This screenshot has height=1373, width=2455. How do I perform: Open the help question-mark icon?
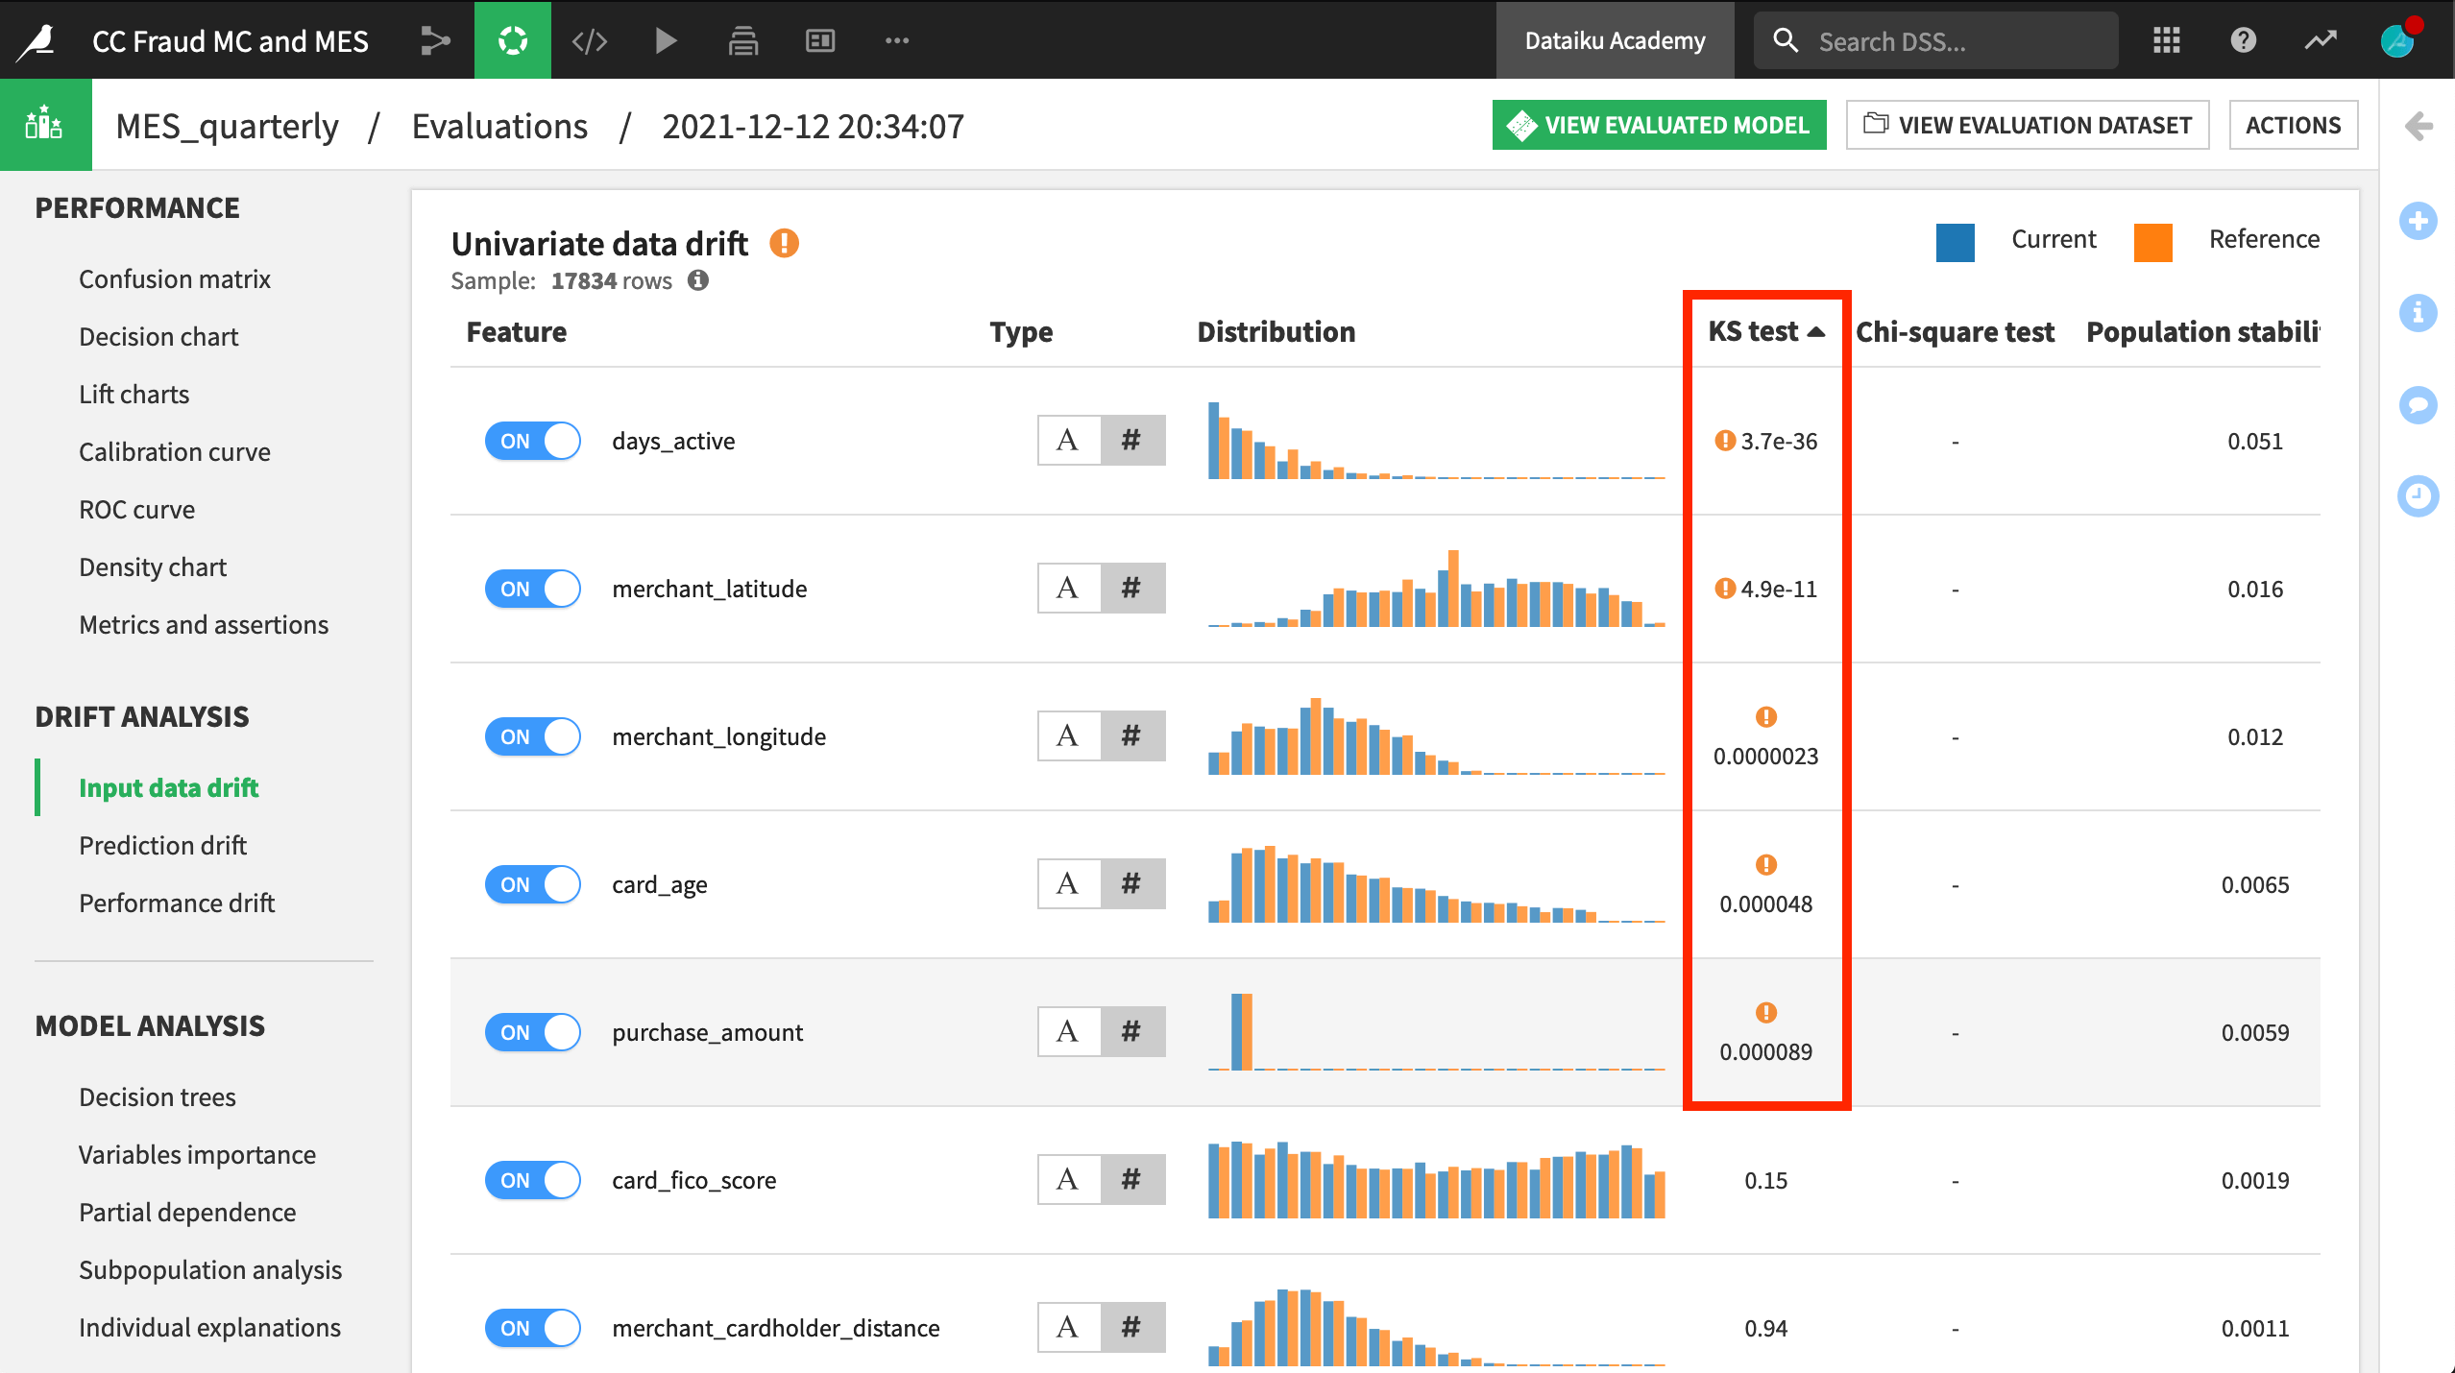2242,40
